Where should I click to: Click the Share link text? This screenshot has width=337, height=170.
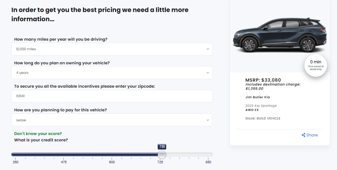click(x=312, y=135)
